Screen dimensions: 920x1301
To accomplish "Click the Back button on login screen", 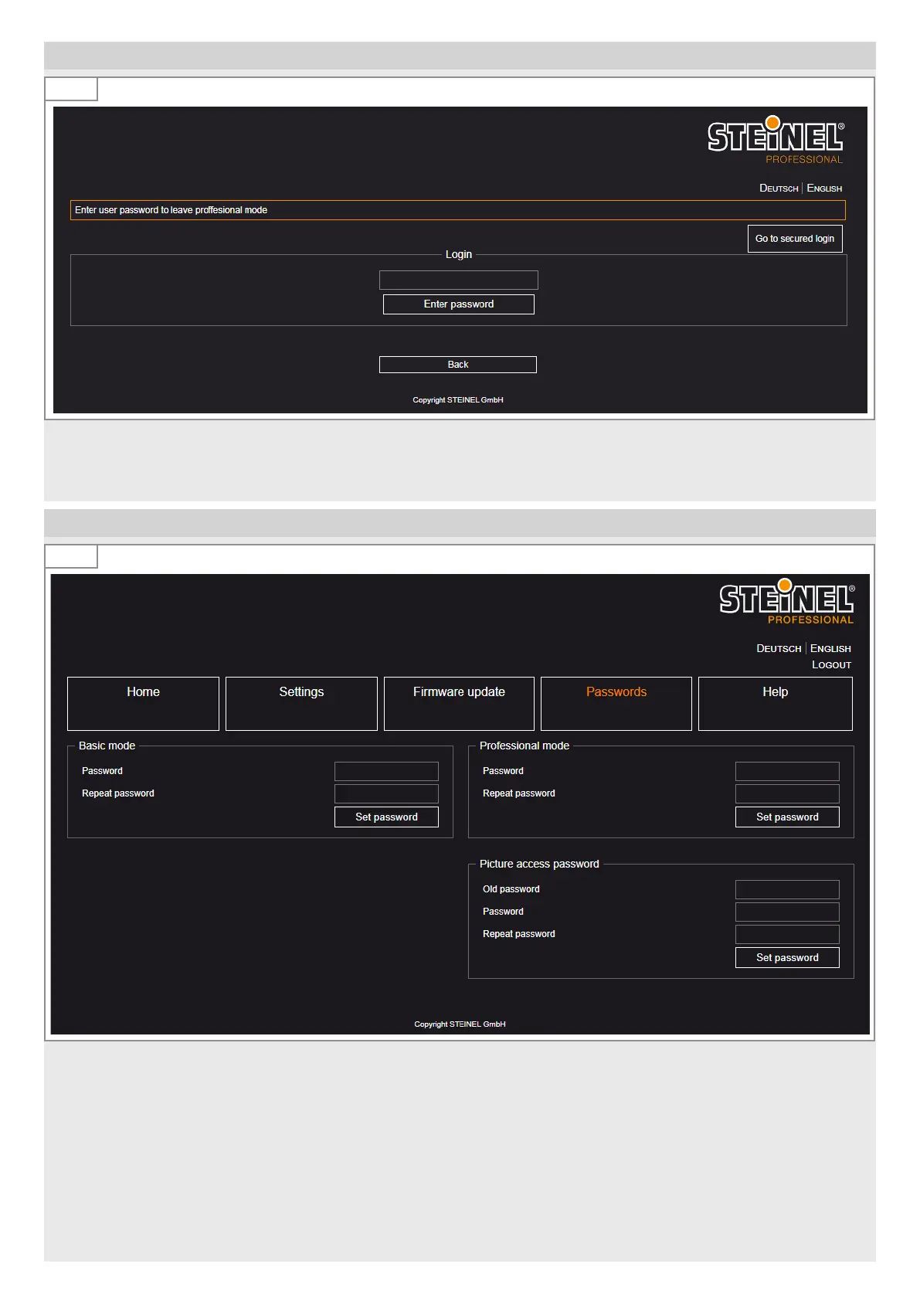I will point(458,365).
